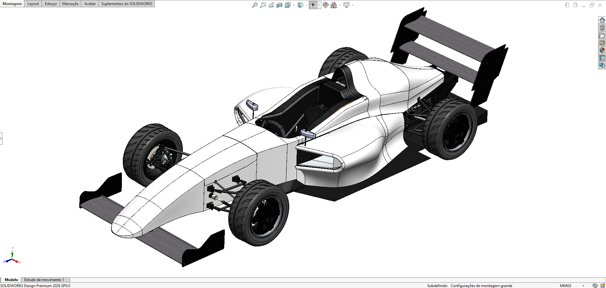606x288 pixels.
Task: Click the Display Style cube icon
Action: [x=300, y=5]
